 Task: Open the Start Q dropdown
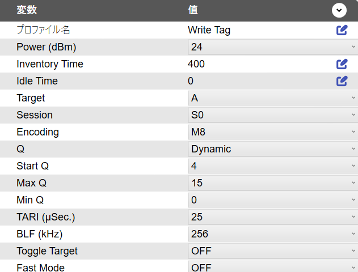point(272,166)
